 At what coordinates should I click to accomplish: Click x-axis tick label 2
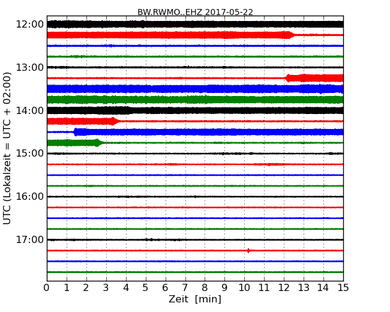[86, 288]
